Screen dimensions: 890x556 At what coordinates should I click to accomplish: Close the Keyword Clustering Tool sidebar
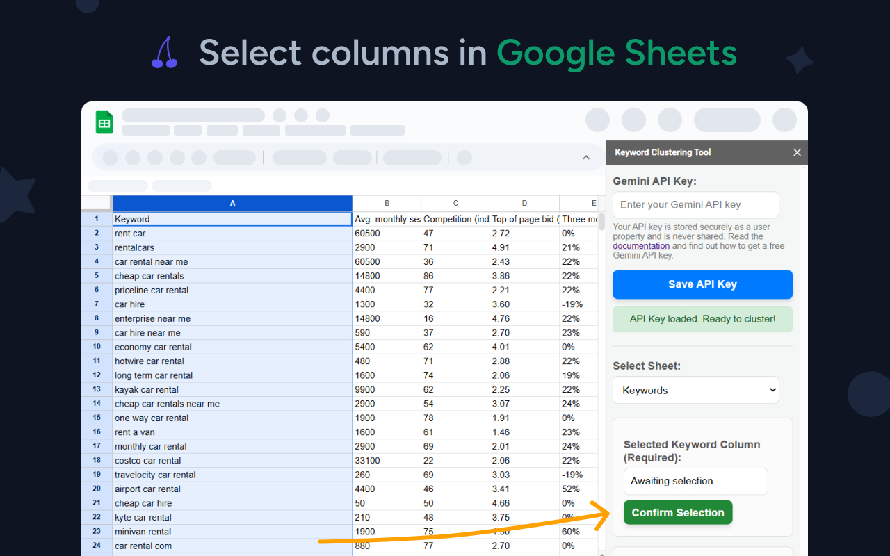pyautogui.click(x=797, y=152)
